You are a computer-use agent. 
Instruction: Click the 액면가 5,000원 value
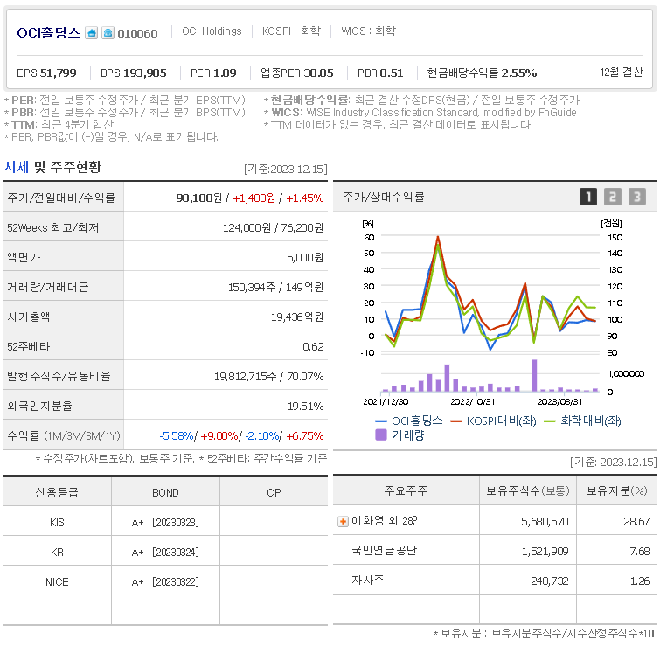pyautogui.click(x=305, y=257)
